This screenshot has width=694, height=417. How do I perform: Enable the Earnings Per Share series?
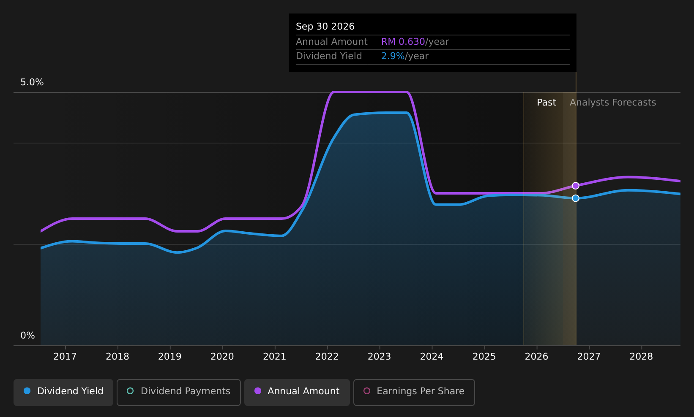(x=414, y=392)
